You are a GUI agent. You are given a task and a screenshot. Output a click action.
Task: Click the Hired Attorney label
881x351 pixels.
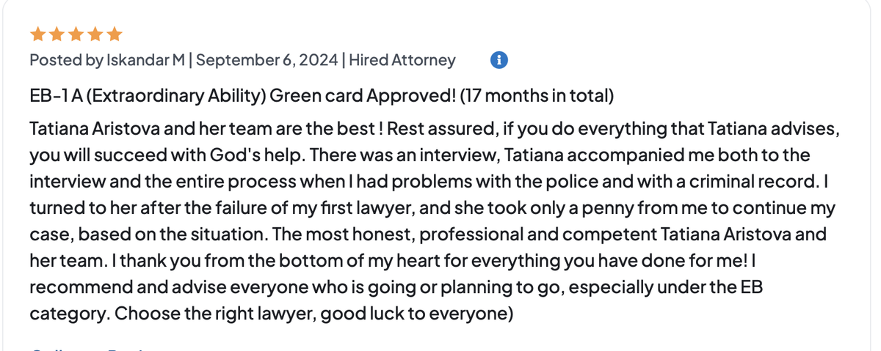[x=402, y=60]
